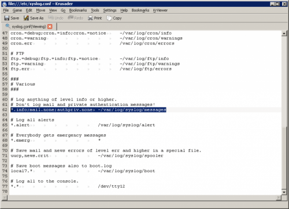Click the horizontal scrollbar left arrow
289x209 pixels.
pos(5,197)
